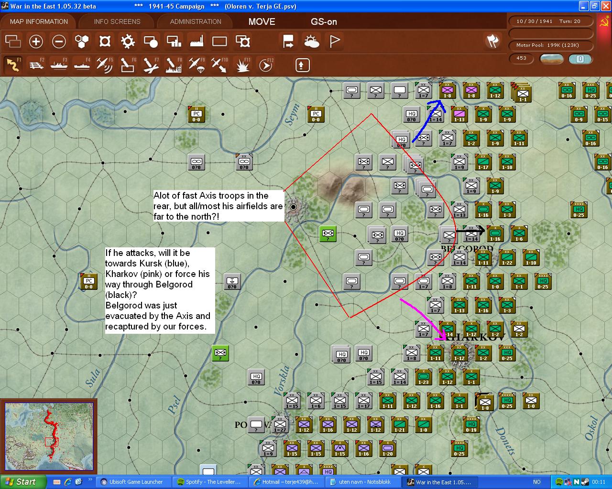
Task: Click the boxed up-arrow toolbar icon
Action: click(x=303, y=65)
